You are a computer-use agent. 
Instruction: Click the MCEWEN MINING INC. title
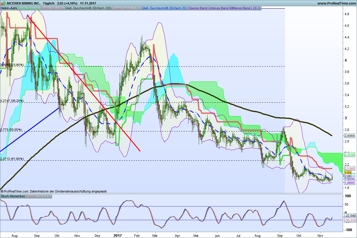pos(23,3)
